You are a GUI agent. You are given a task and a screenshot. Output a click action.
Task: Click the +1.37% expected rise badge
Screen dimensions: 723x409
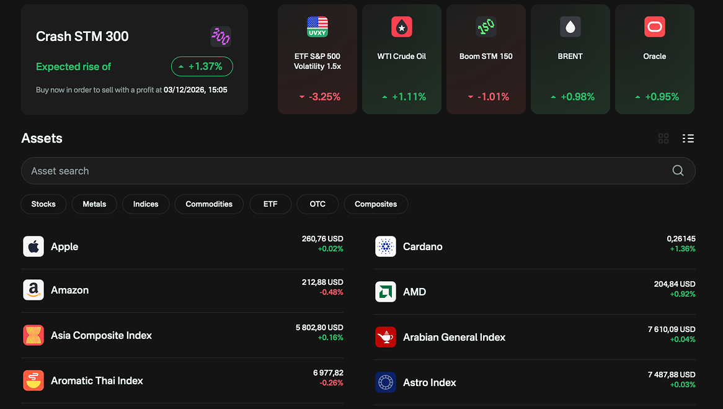[202, 66]
